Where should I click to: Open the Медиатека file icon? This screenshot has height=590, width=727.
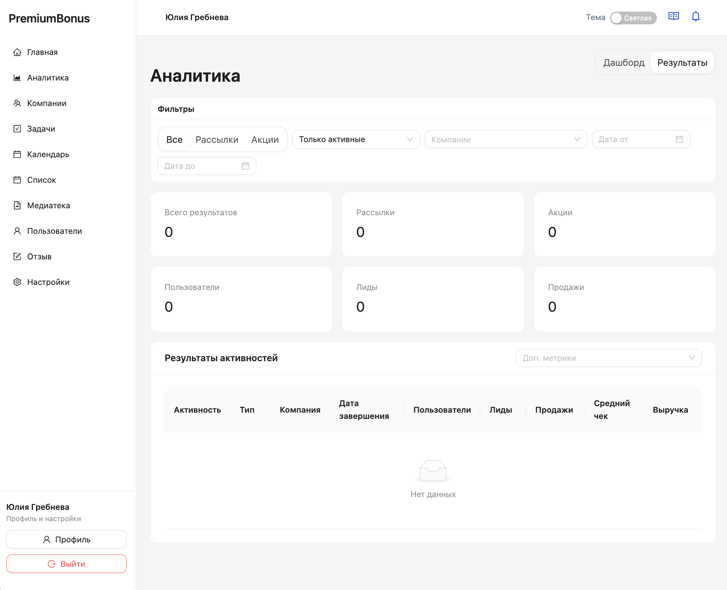click(x=17, y=205)
